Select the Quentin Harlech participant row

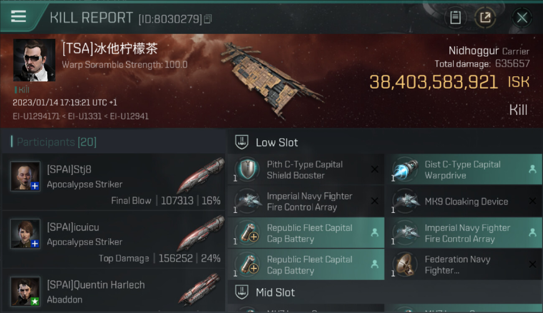pos(114,291)
